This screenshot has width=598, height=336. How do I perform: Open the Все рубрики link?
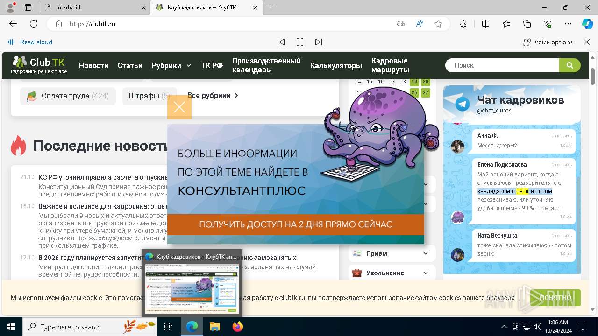[x=213, y=95]
